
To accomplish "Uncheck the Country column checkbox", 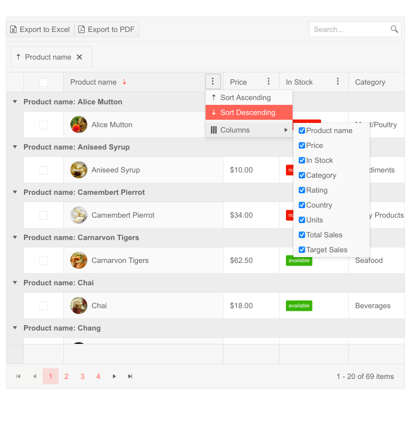I will [302, 205].
